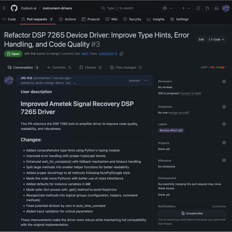
Task: Open the hamburger navigation menu
Action: pyautogui.click(x=4, y=8)
